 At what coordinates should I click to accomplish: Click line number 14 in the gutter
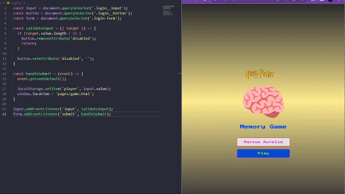click(x=4, y=74)
